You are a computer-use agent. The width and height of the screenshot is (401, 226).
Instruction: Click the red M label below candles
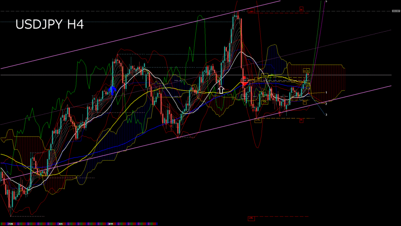pos(302,120)
